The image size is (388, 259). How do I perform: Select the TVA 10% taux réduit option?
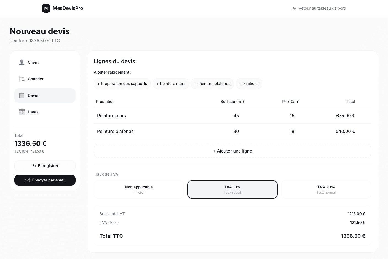[x=232, y=189]
